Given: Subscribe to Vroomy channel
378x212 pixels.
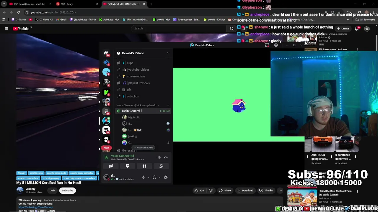Looking at the screenshot, I should click(x=67, y=191).
